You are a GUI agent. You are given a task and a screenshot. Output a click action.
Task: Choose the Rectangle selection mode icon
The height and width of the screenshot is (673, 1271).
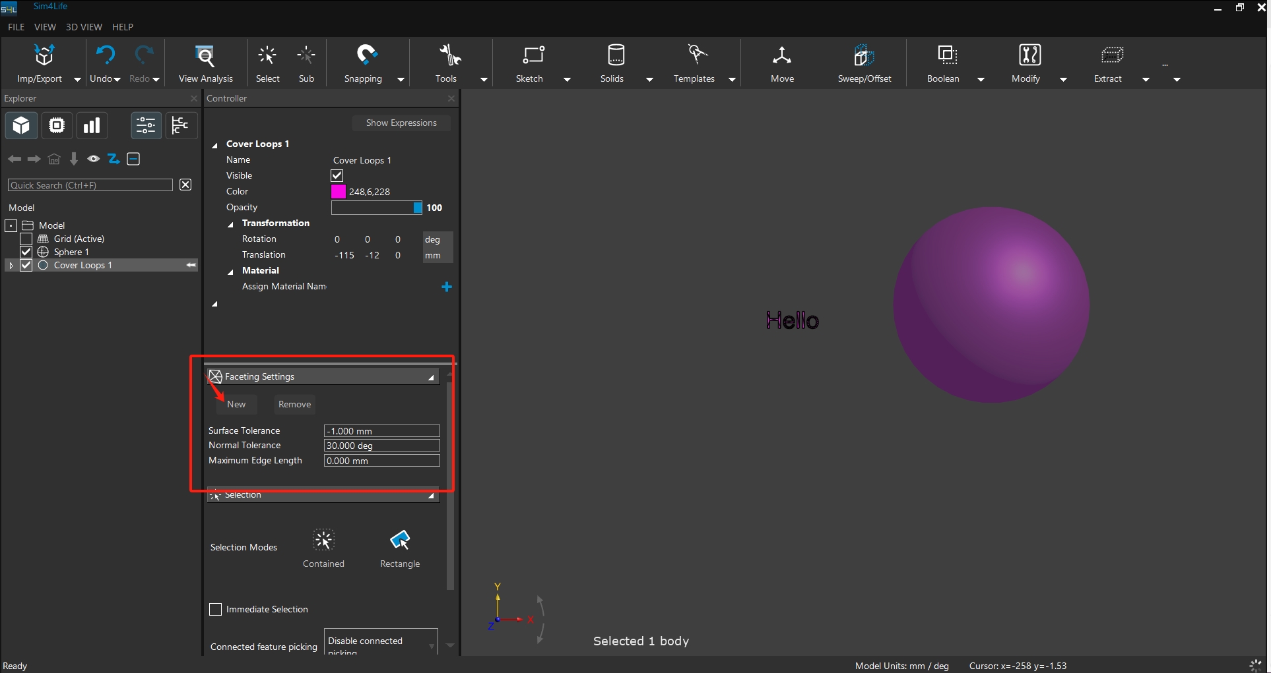coord(400,541)
